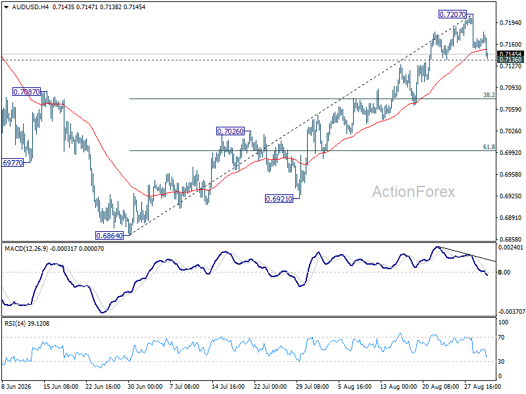Select the 0.70870 price label
The height and width of the screenshot is (394, 526).
[26, 92]
